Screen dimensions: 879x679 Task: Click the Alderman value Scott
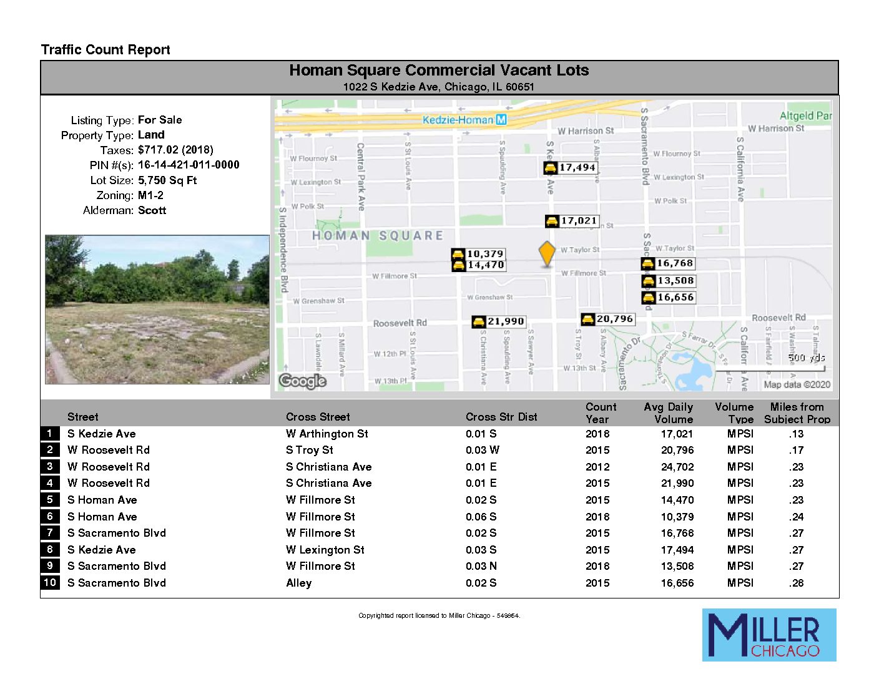pyautogui.click(x=152, y=210)
